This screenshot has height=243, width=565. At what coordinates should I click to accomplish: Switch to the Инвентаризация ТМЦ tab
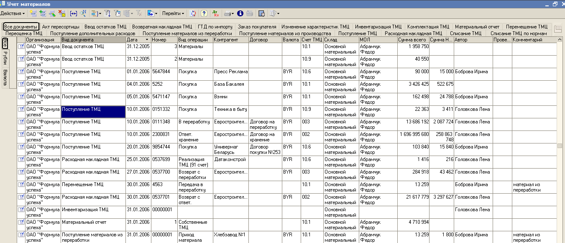[x=378, y=27]
